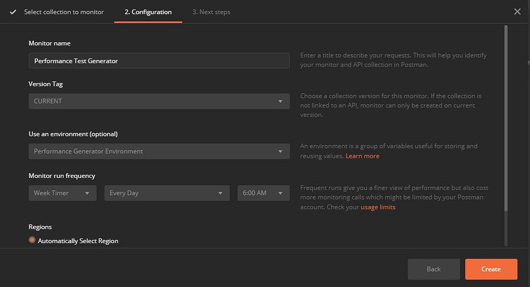Open the Performance Generator Environment dropdown

point(159,151)
